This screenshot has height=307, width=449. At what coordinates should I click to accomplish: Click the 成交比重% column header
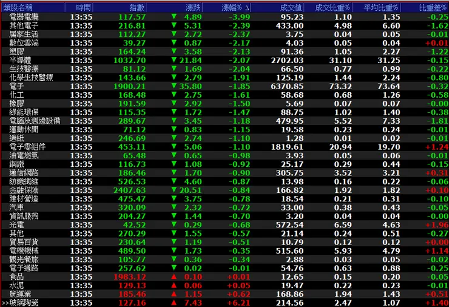click(x=328, y=8)
